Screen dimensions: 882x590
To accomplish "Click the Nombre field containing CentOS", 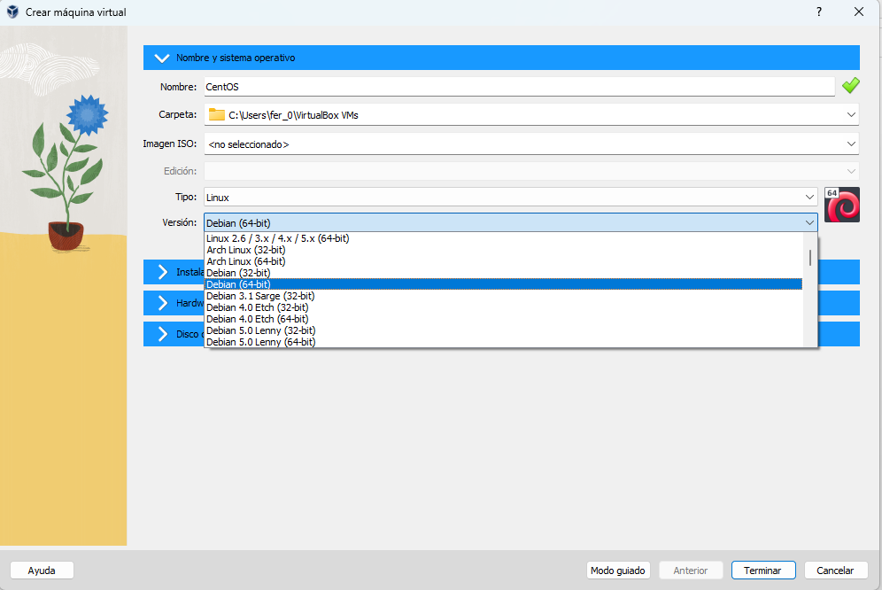I will point(519,87).
